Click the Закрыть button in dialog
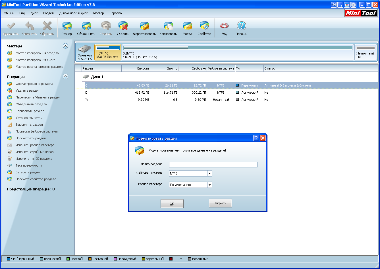 [220, 203]
